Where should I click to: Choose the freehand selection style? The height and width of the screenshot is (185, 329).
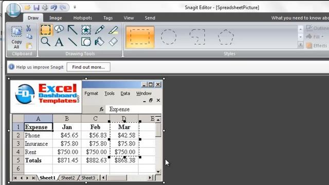(x=197, y=37)
